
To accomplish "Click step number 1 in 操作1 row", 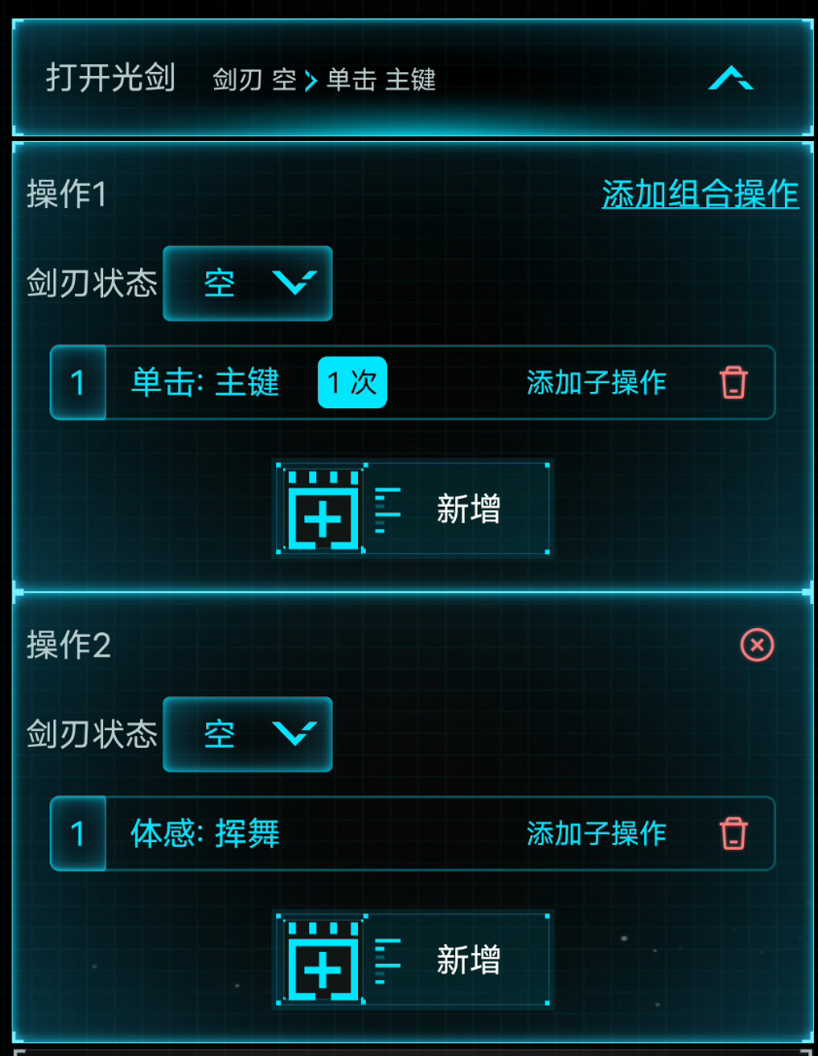I will pos(78,382).
